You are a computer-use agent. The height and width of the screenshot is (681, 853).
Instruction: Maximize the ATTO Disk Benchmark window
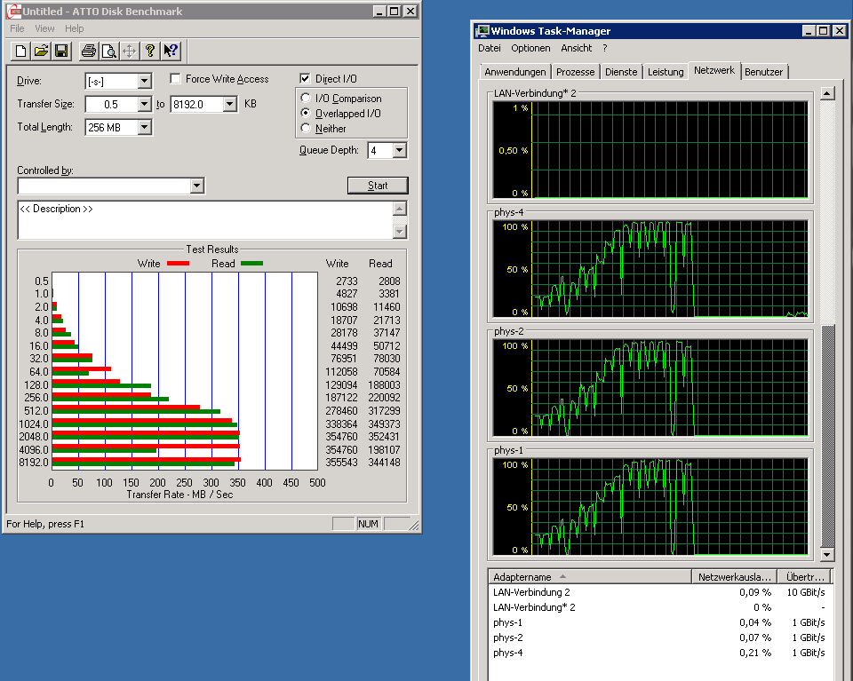(394, 11)
